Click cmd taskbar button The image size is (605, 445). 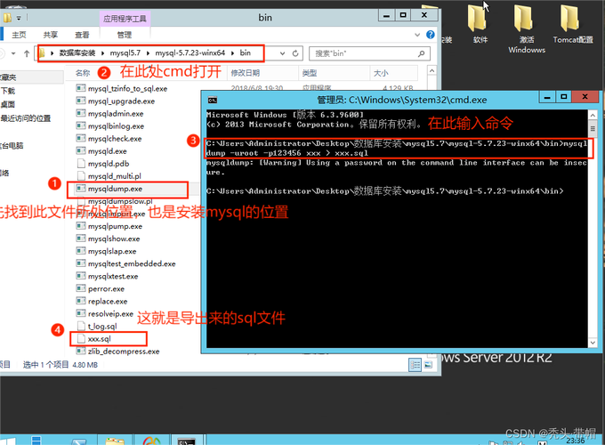(x=187, y=440)
